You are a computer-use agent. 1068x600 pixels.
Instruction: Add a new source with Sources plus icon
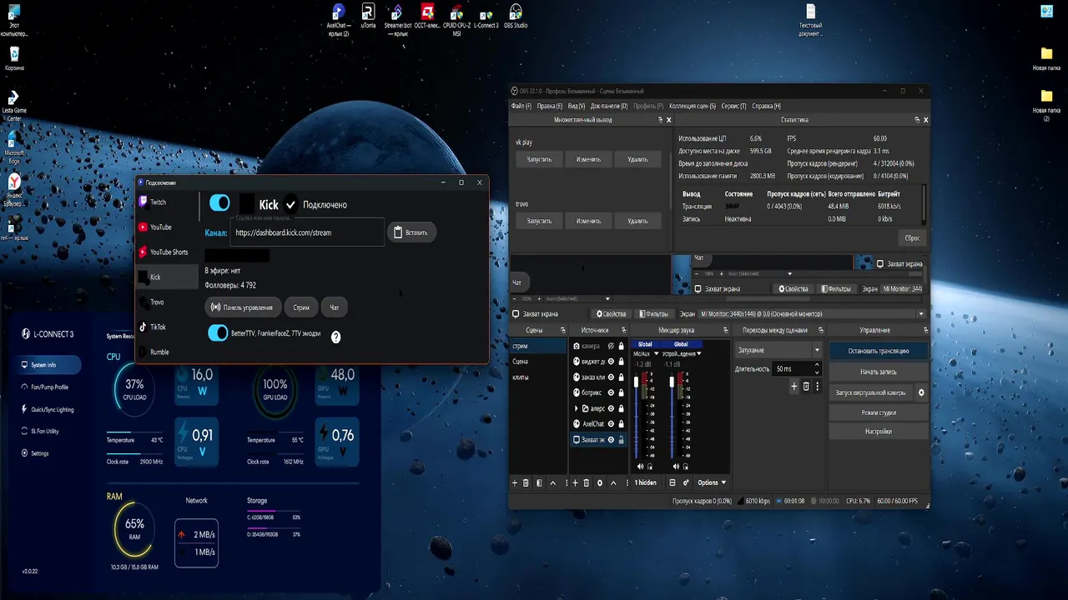pos(575,482)
